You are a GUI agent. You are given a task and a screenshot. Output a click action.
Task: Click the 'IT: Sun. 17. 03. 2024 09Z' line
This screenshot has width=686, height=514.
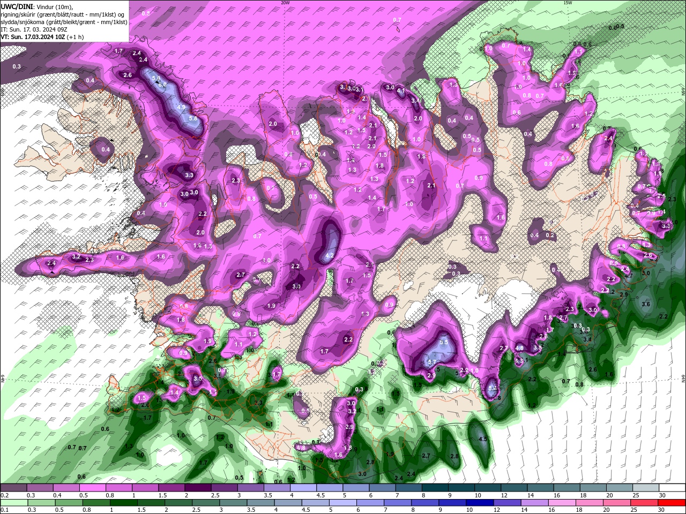click(x=33, y=29)
